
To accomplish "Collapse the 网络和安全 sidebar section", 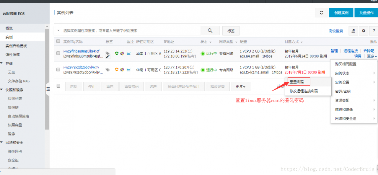I will [x=2, y=143].
